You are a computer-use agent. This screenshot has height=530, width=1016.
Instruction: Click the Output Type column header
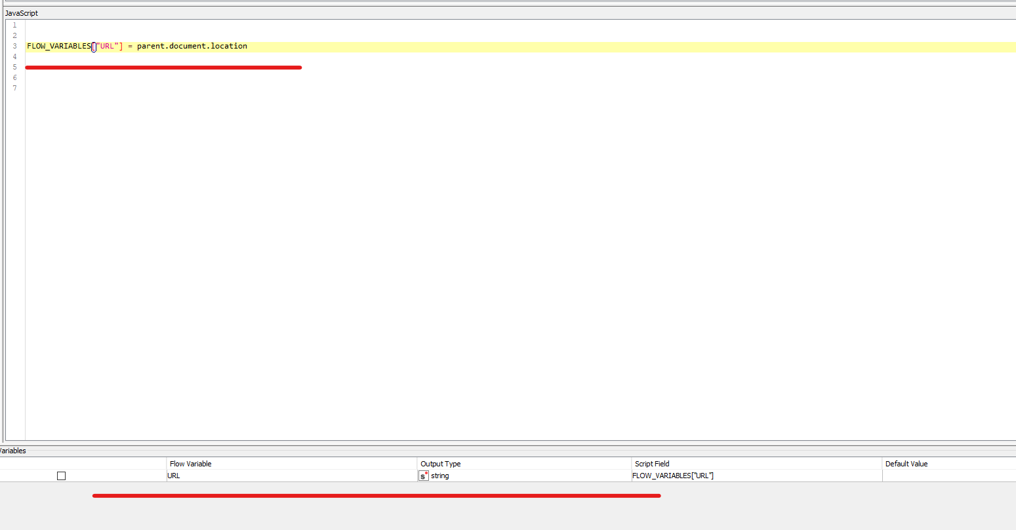pos(441,464)
